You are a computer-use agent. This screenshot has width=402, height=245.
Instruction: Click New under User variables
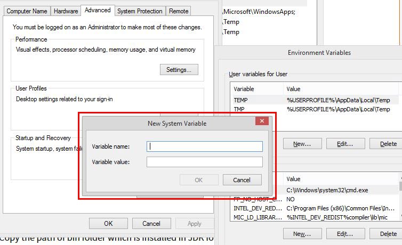[302, 144]
